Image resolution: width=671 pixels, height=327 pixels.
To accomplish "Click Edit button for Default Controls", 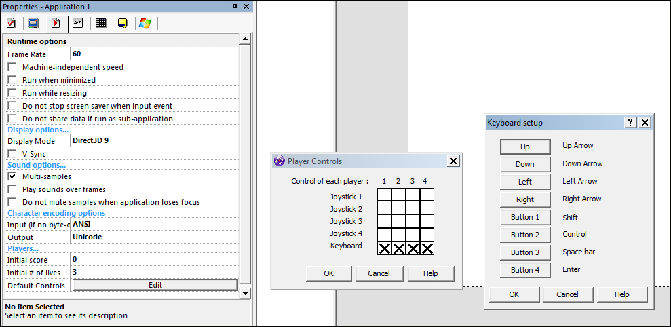I will (x=155, y=285).
